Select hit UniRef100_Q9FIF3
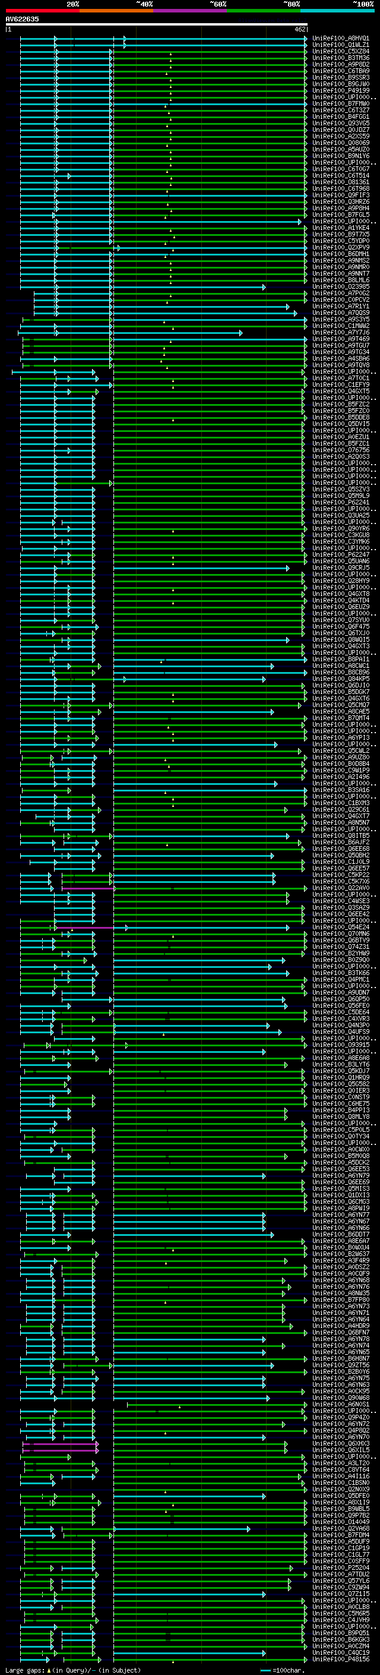 pyautogui.click(x=341, y=195)
